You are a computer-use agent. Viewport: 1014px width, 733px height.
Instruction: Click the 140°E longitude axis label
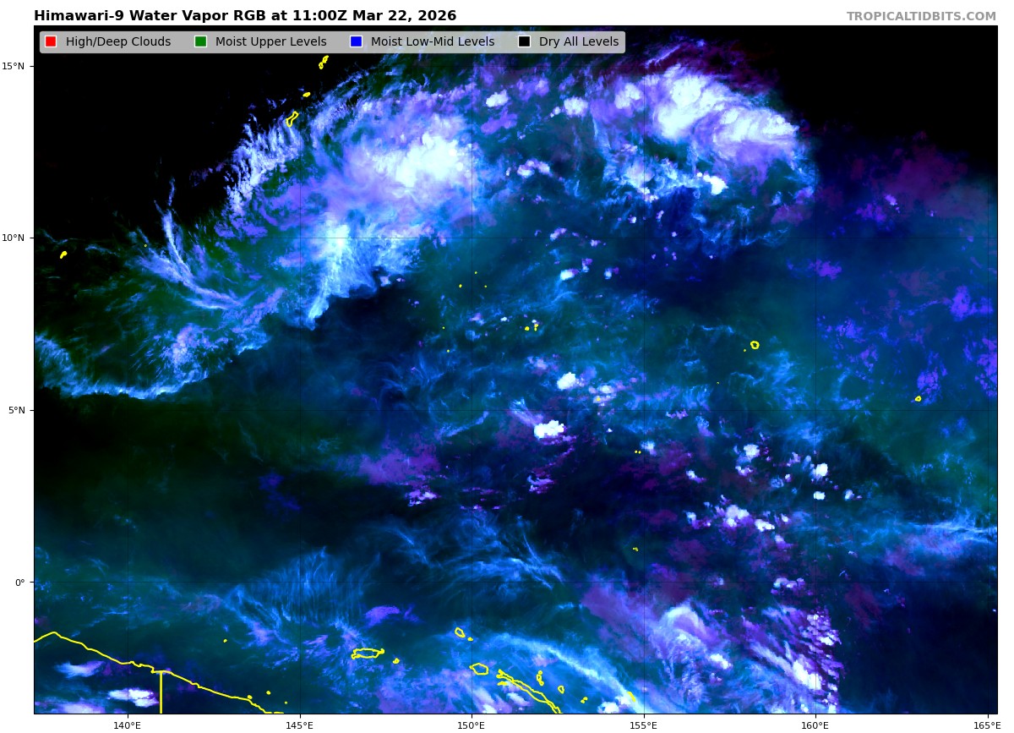(x=128, y=725)
